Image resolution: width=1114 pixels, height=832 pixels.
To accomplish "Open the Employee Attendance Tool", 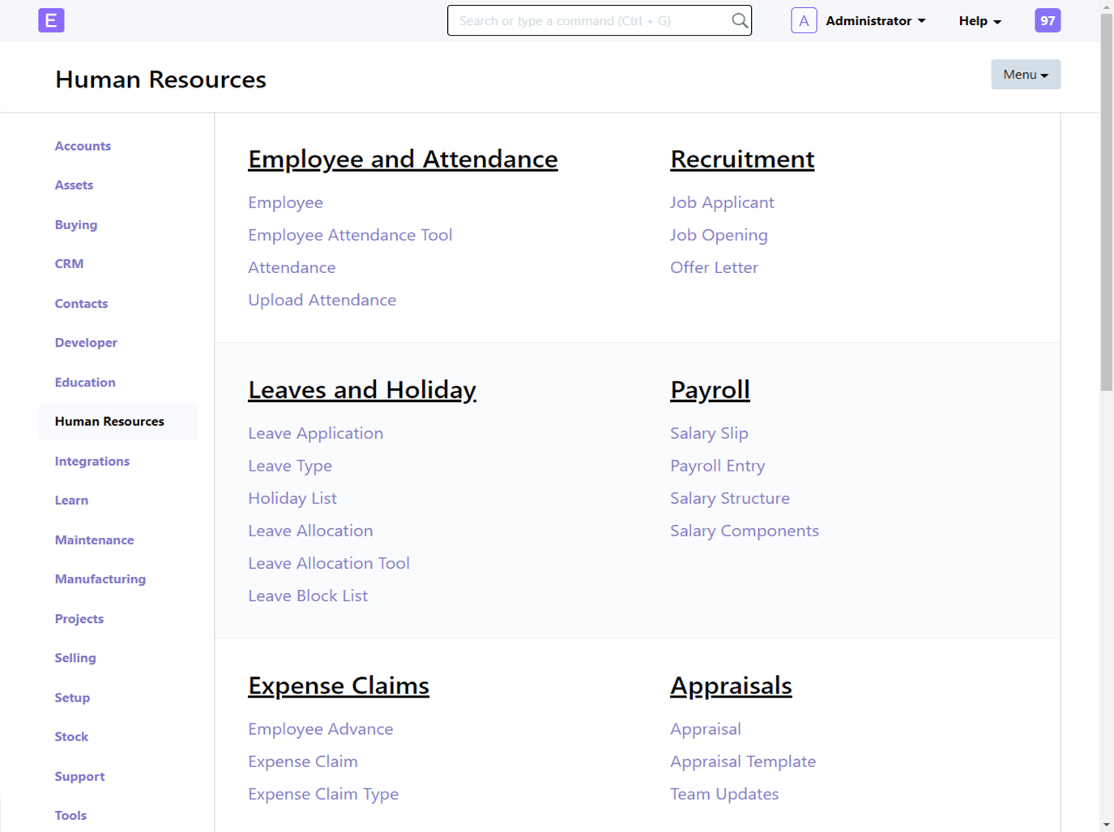I will (350, 235).
